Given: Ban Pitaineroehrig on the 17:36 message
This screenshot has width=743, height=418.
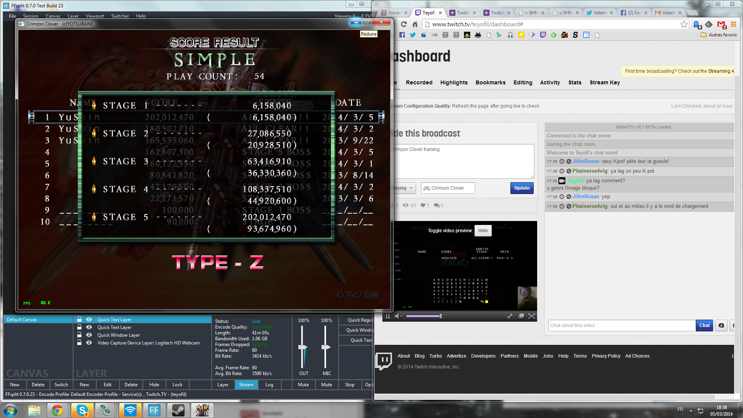Looking at the screenshot, I should tap(569, 171).
